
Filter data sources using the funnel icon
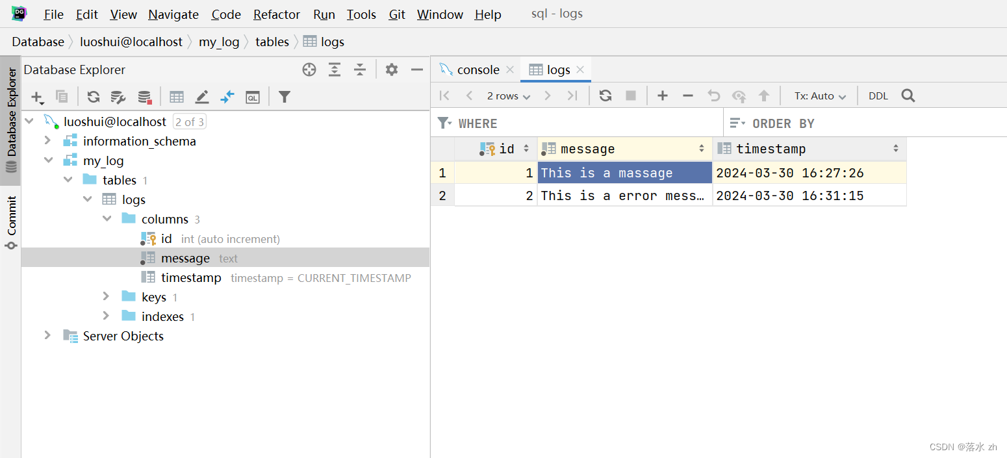[x=284, y=96]
